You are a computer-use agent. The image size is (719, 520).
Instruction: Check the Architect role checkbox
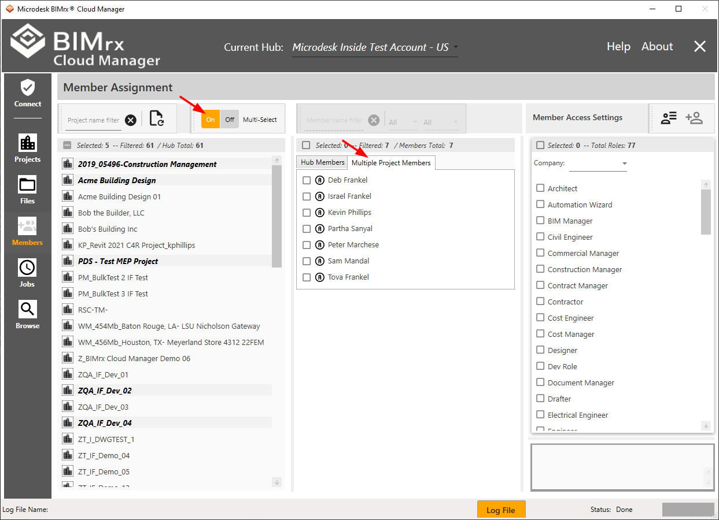[540, 188]
